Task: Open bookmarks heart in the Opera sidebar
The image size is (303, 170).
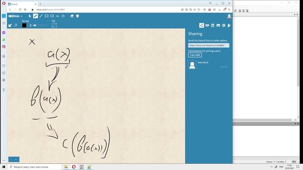Action: [x=4, y=66]
